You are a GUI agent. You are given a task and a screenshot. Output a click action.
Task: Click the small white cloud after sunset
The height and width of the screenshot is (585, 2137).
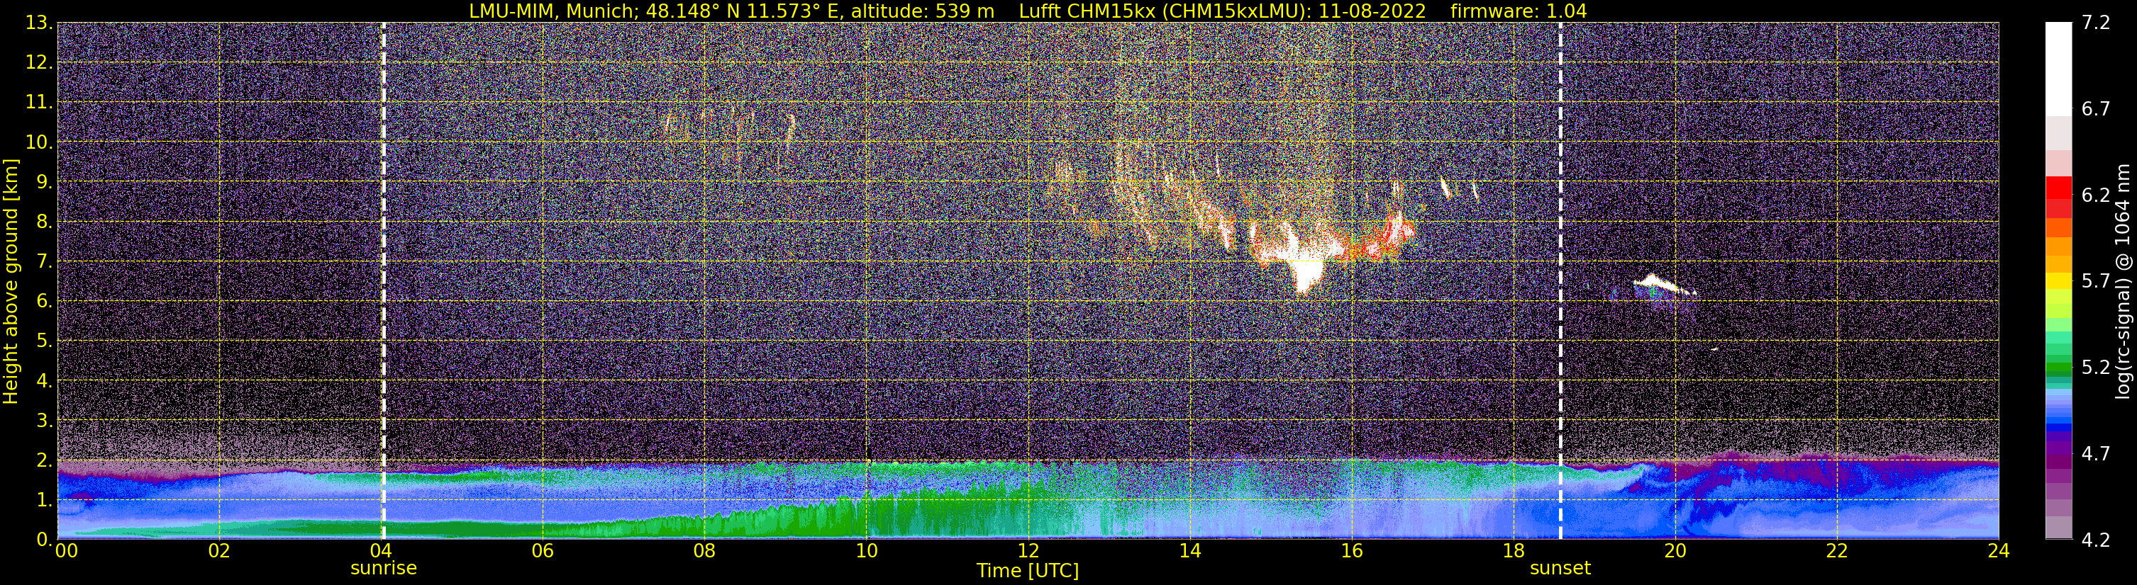click(x=1663, y=285)
